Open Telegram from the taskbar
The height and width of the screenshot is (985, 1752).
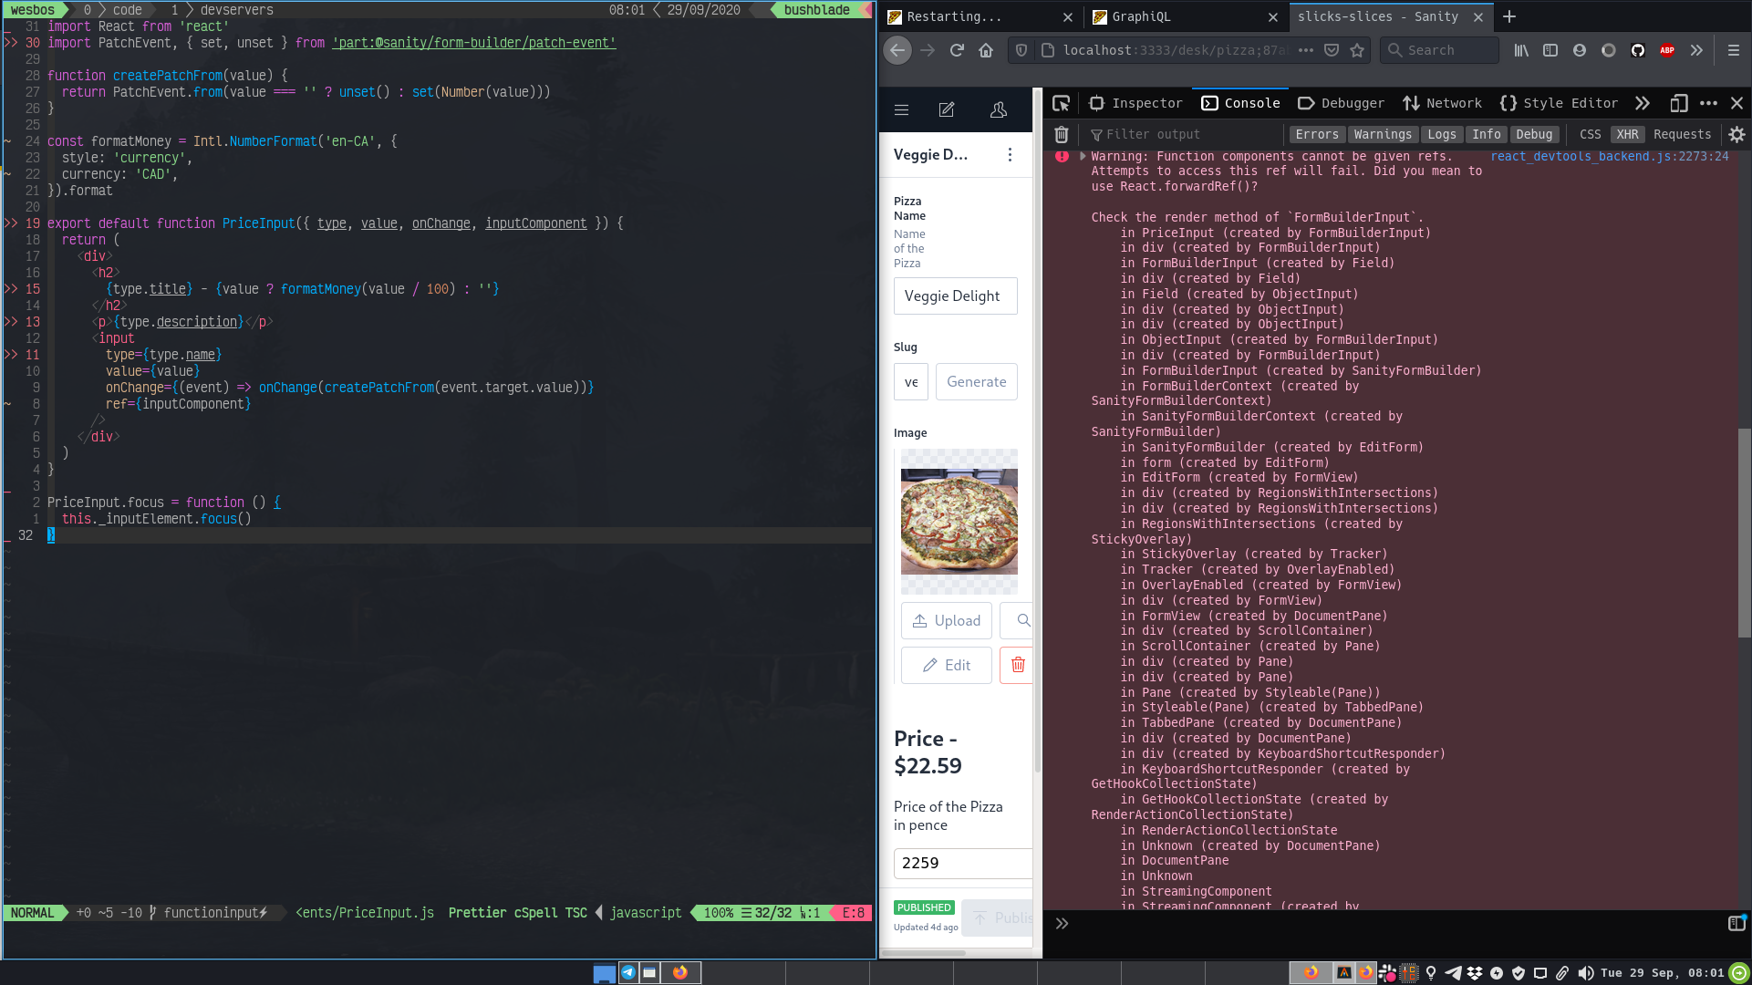pos(628,972)
